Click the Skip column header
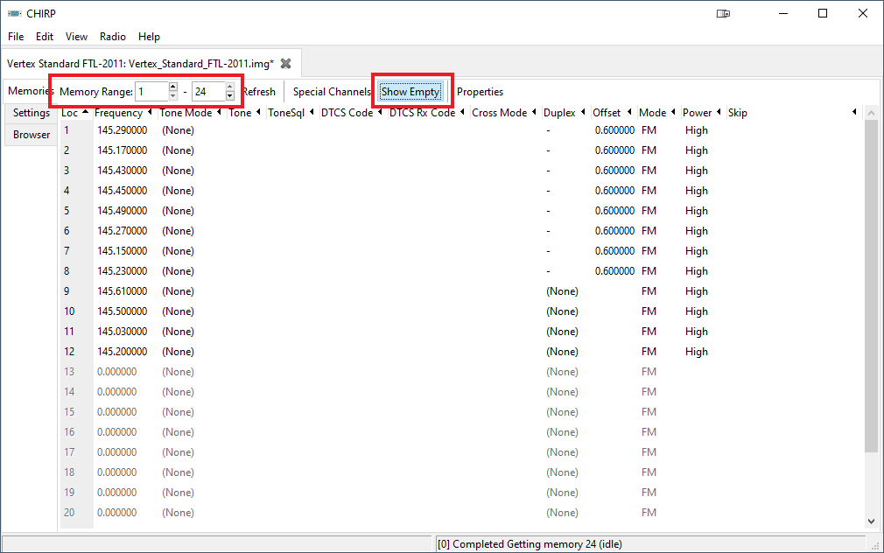The height and width of the screenshot is (553, 884). click(x=793, y=113)
